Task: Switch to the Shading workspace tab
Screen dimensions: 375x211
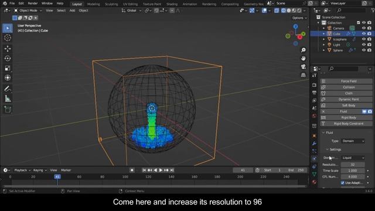Action: [x=172, y=4]
